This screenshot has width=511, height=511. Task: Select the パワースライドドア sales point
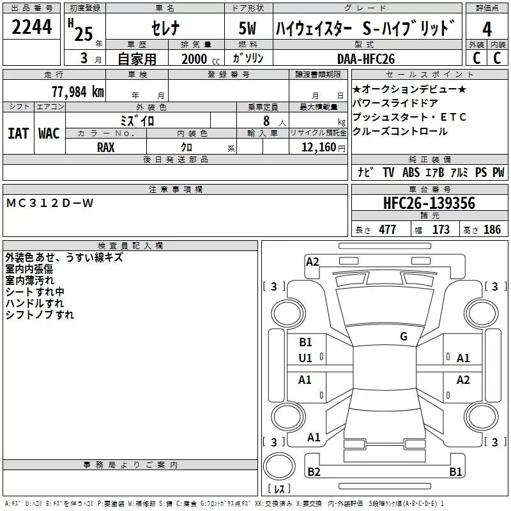(395, 103)
